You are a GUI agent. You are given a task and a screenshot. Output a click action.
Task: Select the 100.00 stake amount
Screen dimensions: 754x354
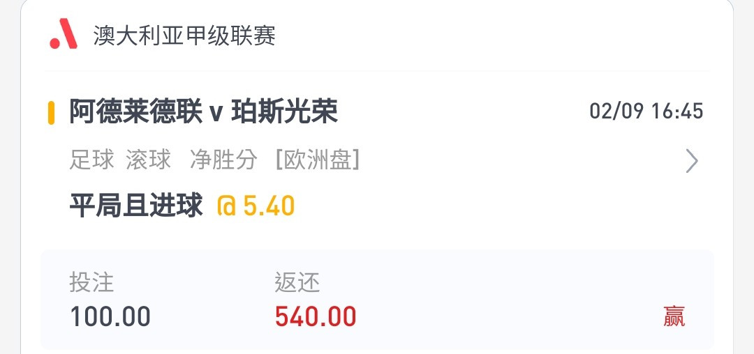point(110,316)
